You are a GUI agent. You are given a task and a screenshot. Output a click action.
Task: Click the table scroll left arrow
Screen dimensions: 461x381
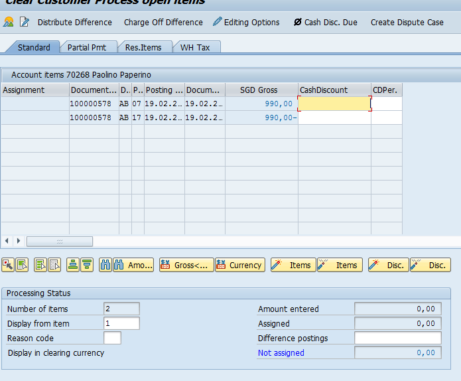click(x=7, y=241)
